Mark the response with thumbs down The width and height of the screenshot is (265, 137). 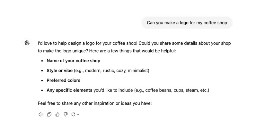66,115
